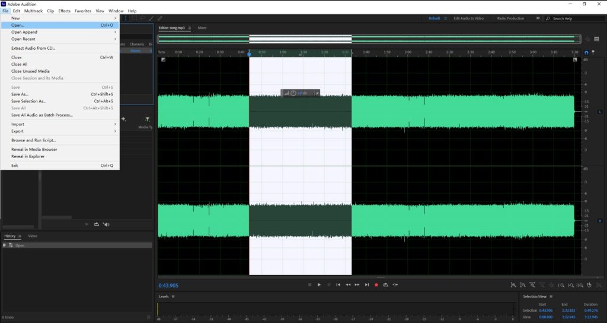Switch to the Video tab

pos(33,236)
